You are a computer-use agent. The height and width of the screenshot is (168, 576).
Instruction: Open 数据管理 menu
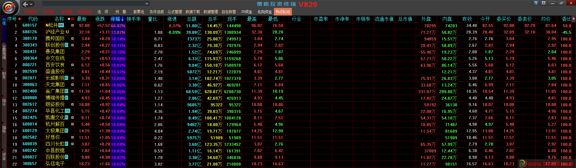point(211,12)
